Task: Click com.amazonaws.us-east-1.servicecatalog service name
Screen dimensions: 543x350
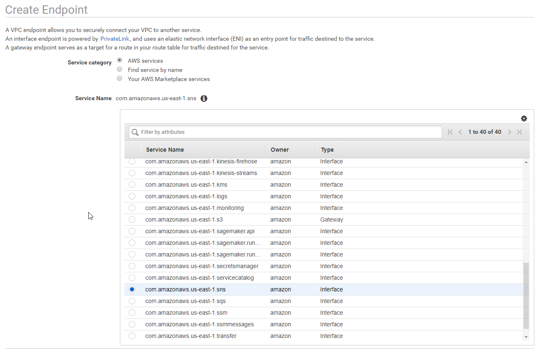Action: point(199,278)
